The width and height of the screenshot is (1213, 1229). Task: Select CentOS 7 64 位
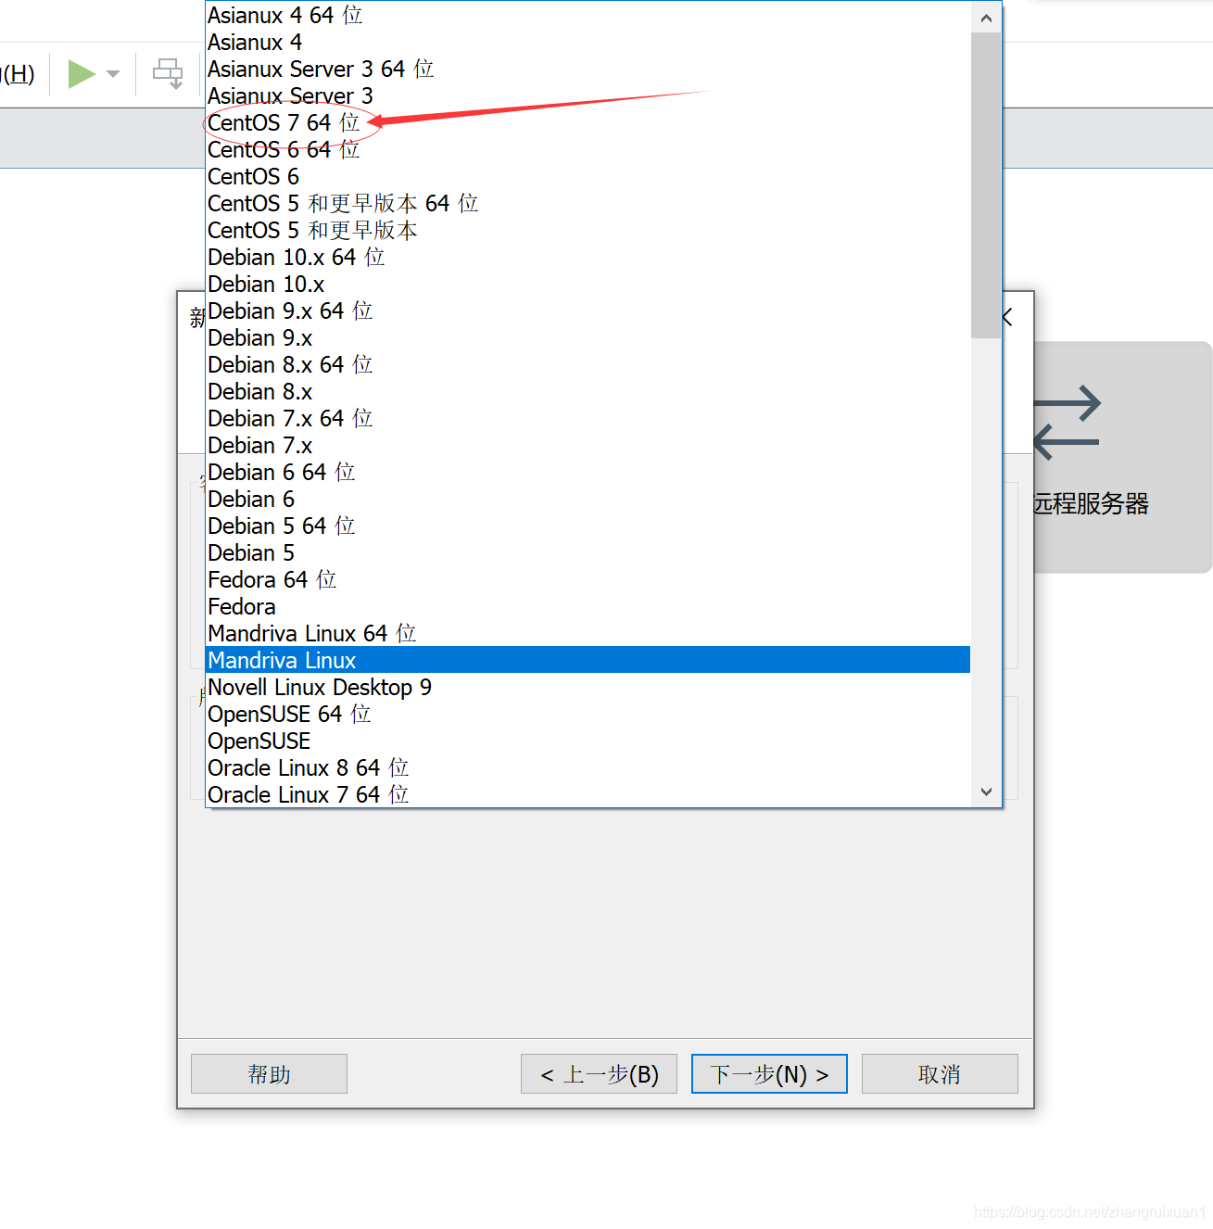[588, 123]
